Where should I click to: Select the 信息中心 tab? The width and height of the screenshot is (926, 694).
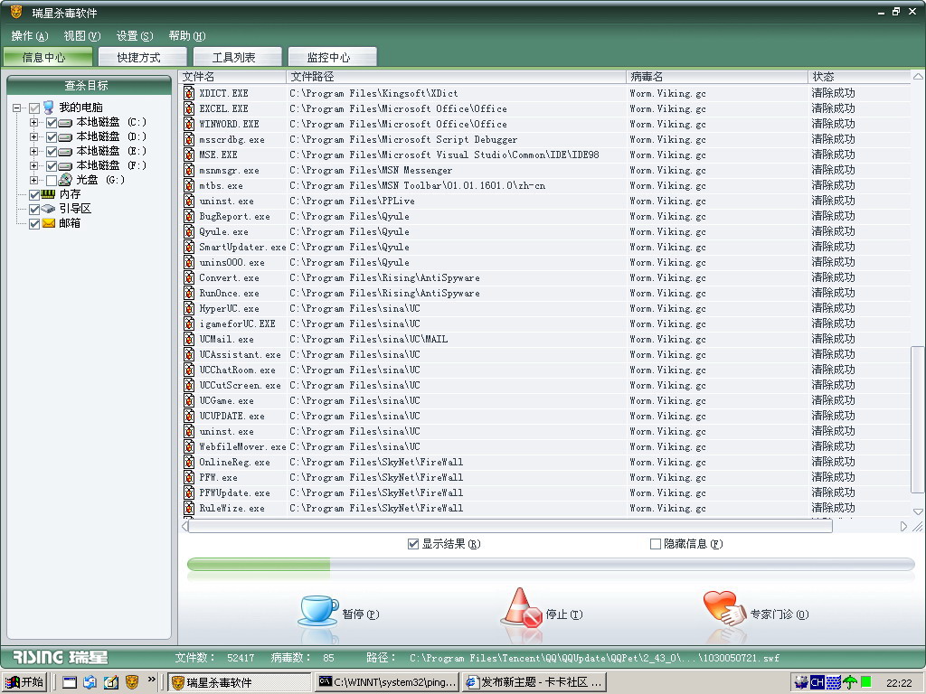(47, 57)
